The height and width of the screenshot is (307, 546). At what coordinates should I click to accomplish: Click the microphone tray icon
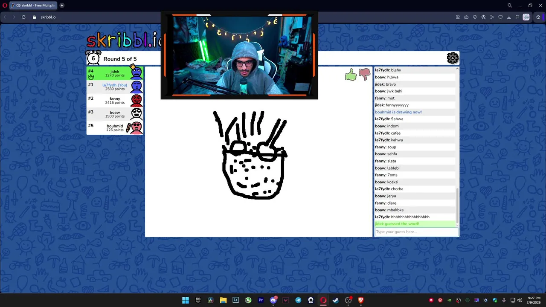[504, 300]
